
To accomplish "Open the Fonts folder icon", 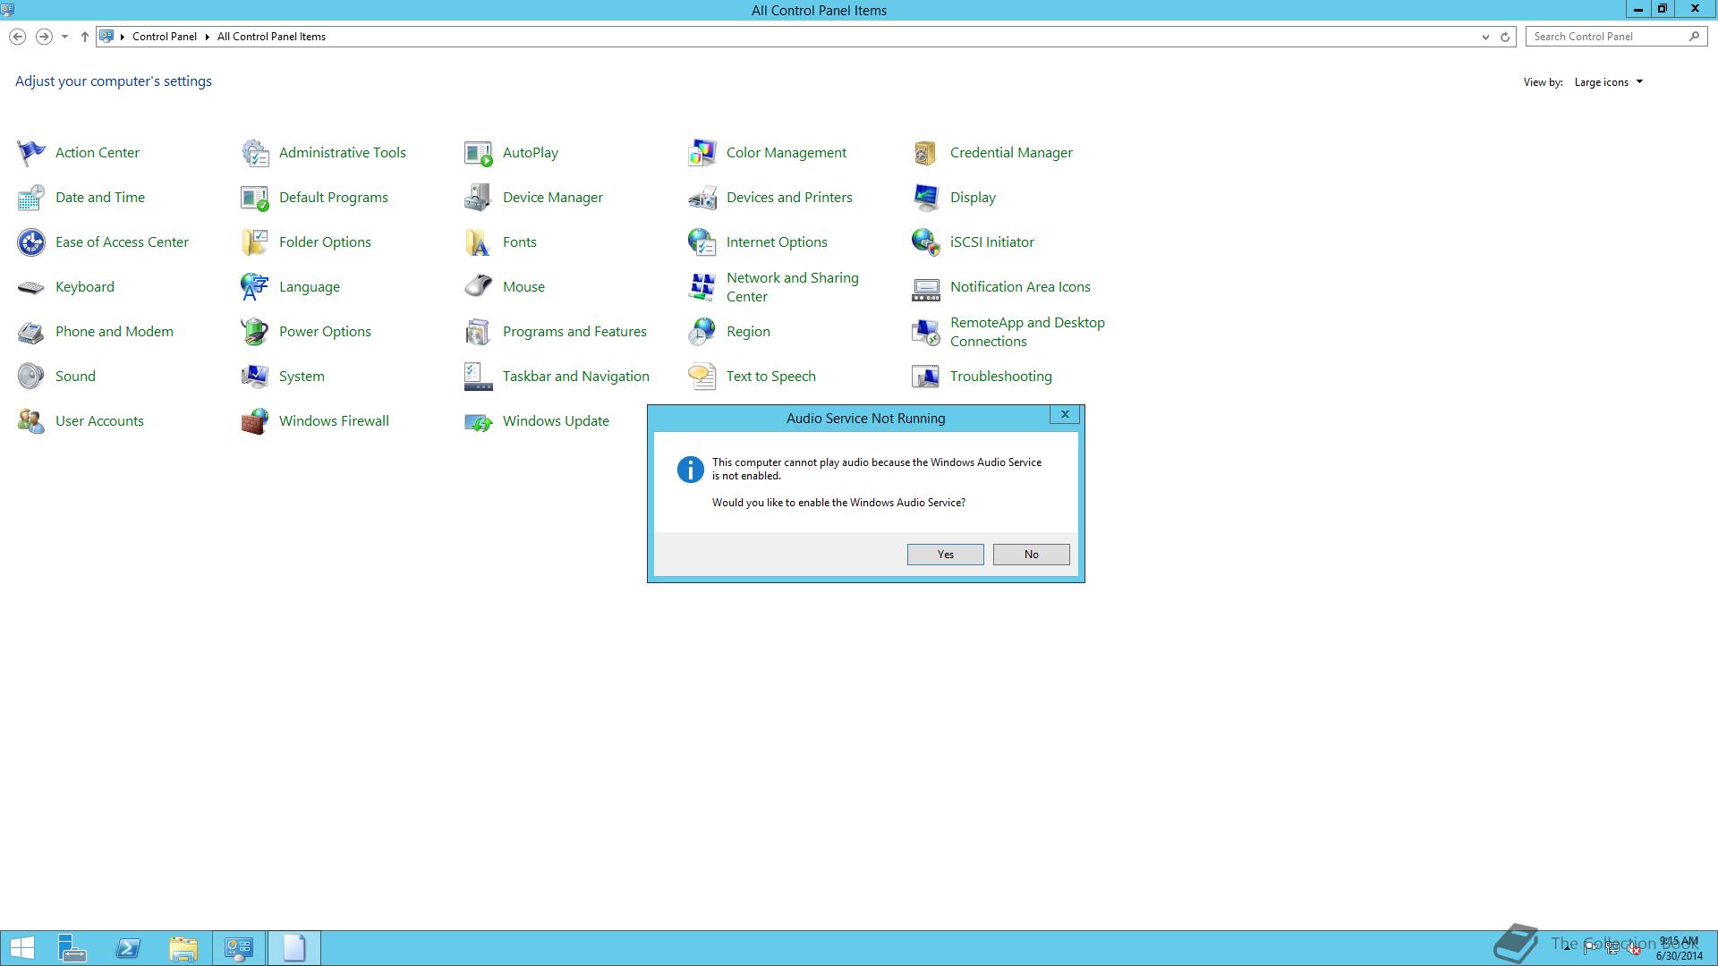I will point(479,242).
